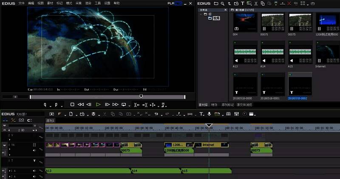The height and width of the screenshot is (179, 340).
Task: Select the Internet clip thumbnail in the bin
Action: [x=326, y=55]
